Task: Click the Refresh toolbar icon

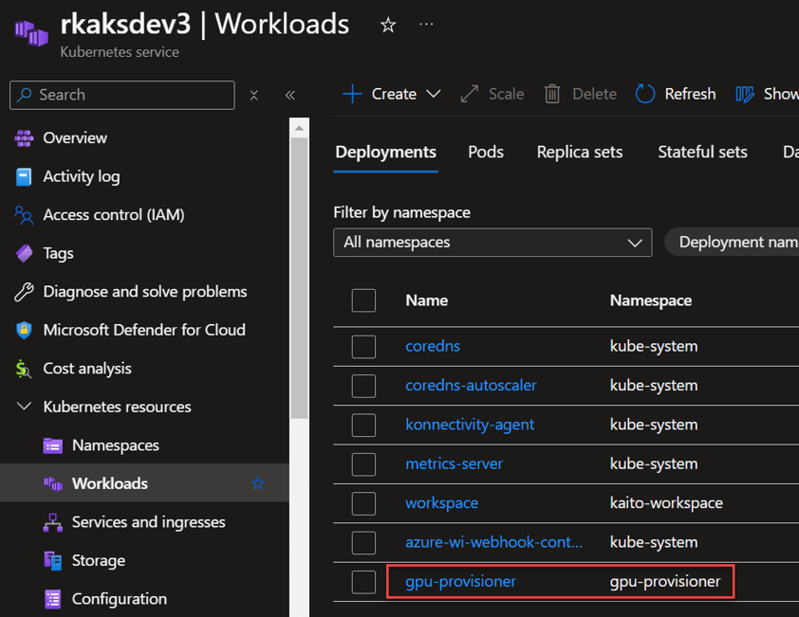Action: pyautogui.click(x=645, y=94)
